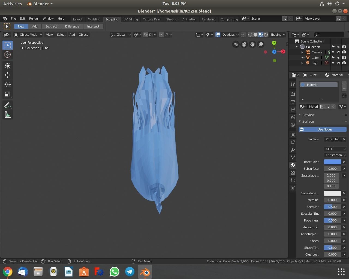Switch to camera view icon

pos(244,44)
